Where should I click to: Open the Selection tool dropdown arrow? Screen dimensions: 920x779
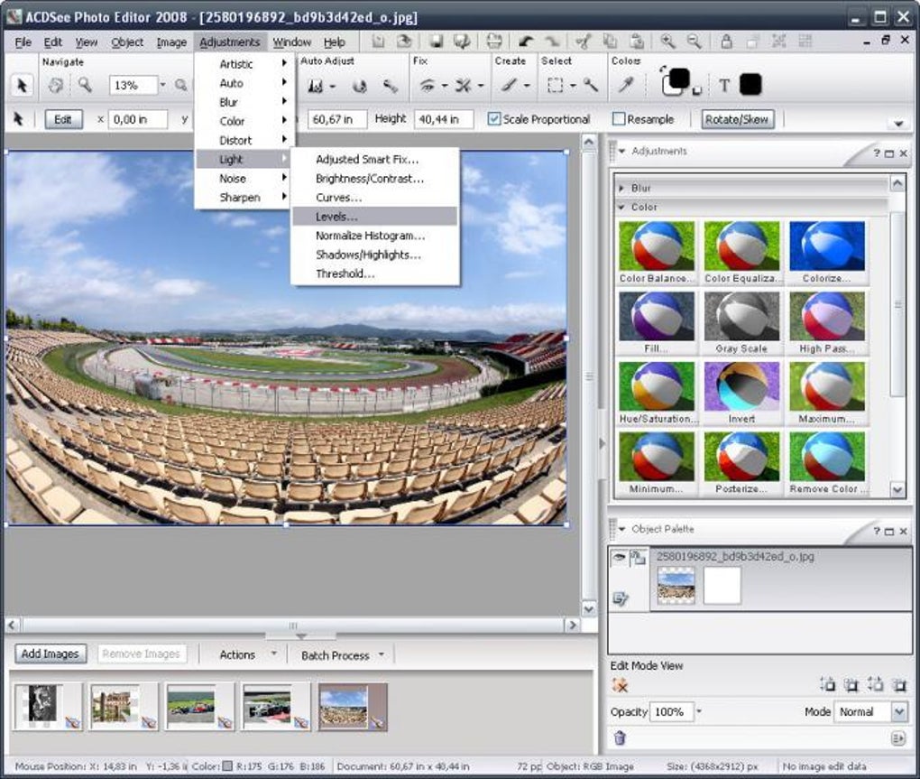[573, 86]
